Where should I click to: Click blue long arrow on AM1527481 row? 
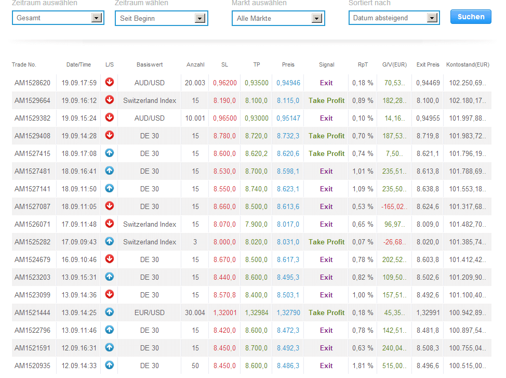coord(109,171)
